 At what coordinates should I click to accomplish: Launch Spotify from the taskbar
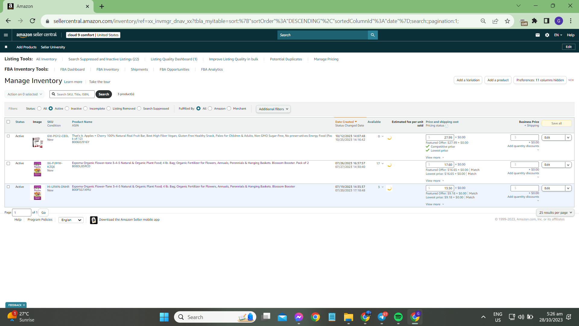pos(398,317)
